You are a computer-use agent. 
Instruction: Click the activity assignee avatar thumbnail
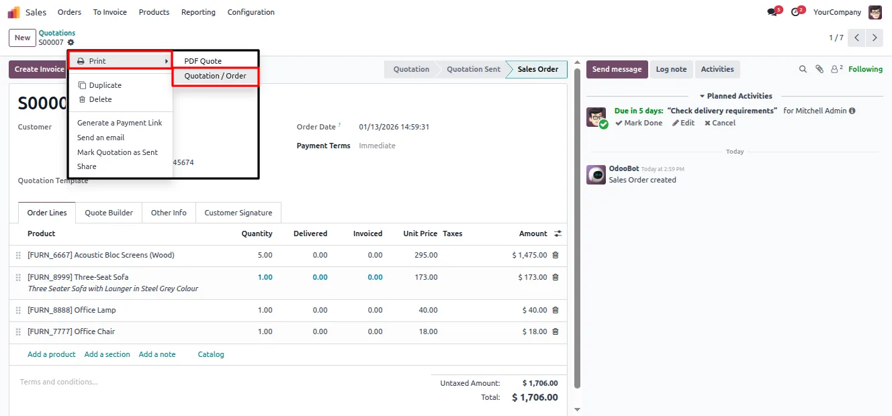pyautogui.click(x=596, y=117)
